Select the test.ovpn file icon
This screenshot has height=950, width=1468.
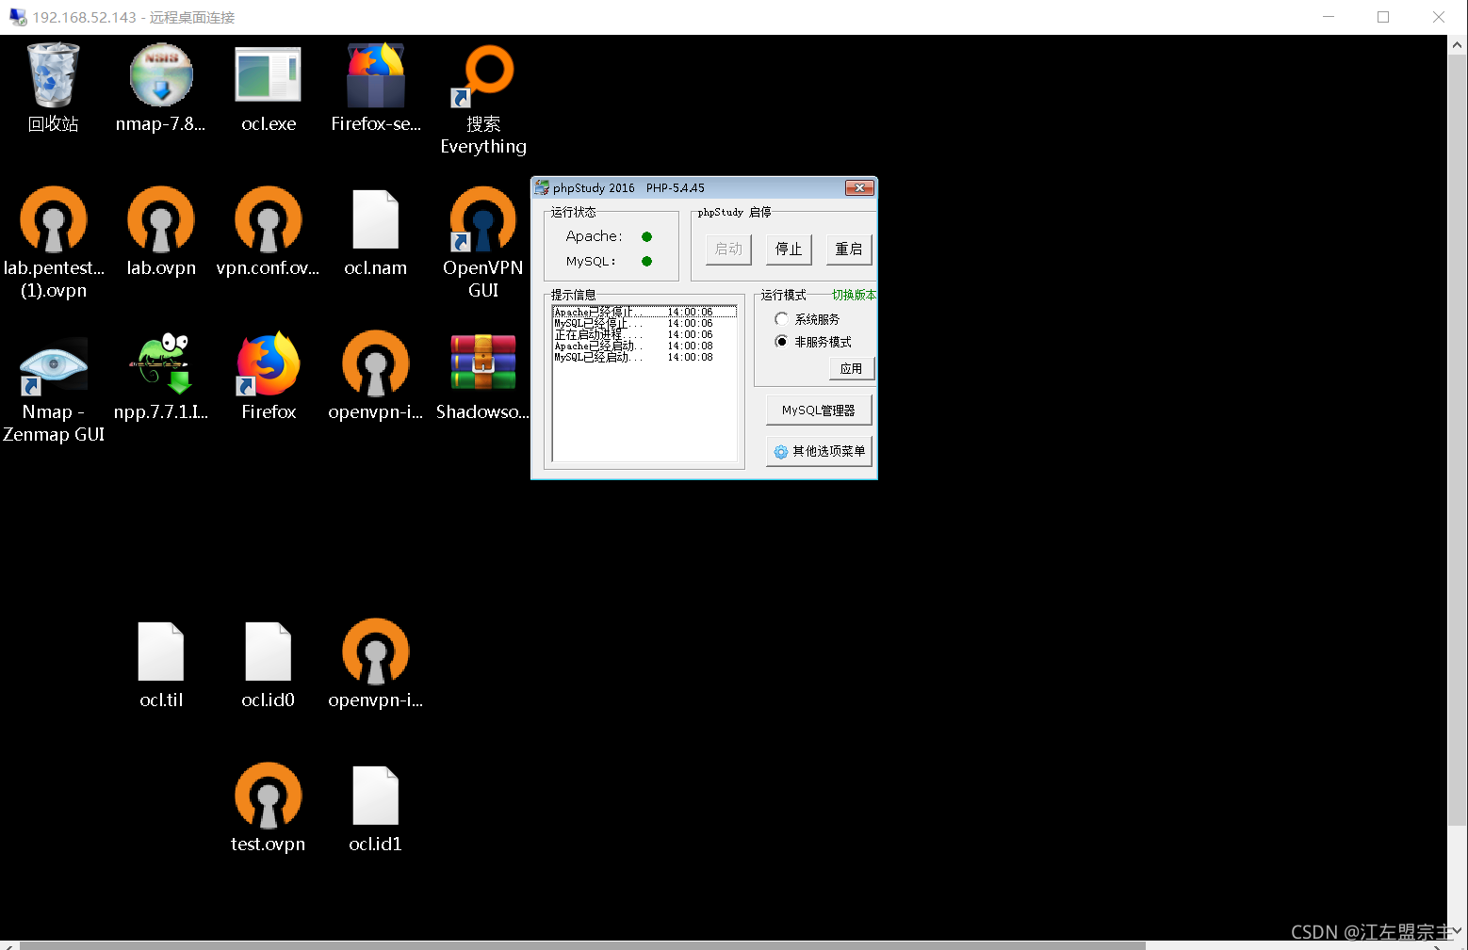click(269, 808)
